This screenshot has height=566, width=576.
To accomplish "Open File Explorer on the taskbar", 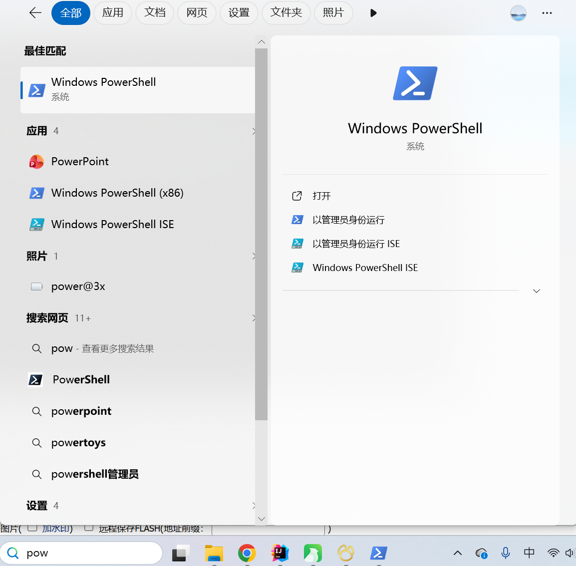I will 214,553.
